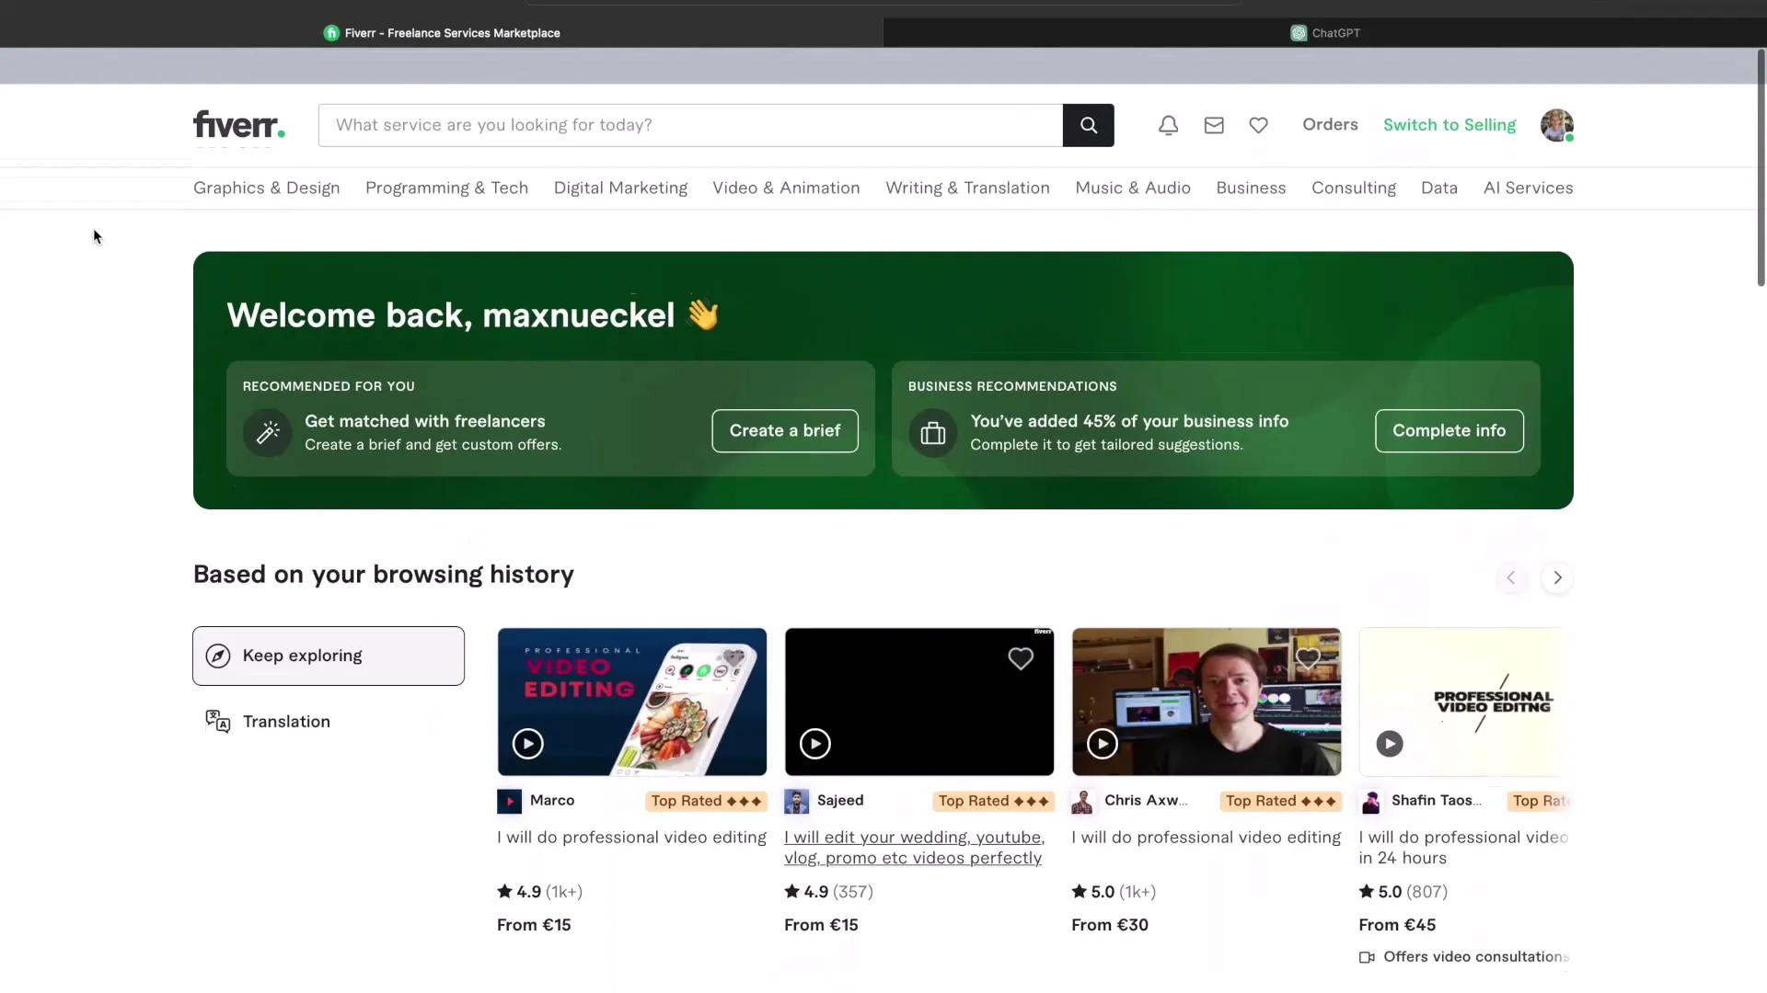The width and height of the screenshot is (1767, 993).
Task: Open the AI Services category
Action: (1528, 188)
